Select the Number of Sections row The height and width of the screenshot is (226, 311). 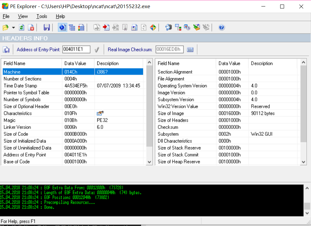click(73, 79)
